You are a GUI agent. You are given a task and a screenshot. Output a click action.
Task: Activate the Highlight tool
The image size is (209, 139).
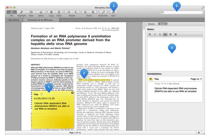[x=21, y=12]
